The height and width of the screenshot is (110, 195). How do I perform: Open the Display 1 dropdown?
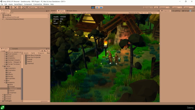(x=56, y=13)
